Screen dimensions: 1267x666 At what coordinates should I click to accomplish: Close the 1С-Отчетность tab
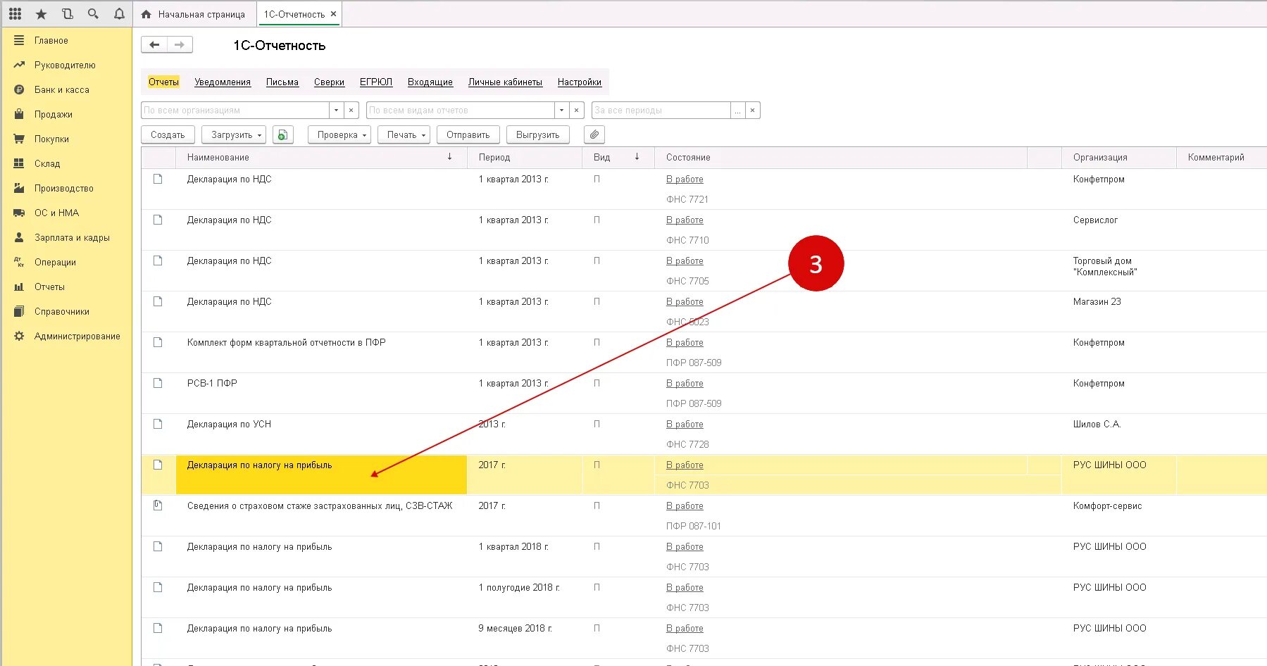334,14
